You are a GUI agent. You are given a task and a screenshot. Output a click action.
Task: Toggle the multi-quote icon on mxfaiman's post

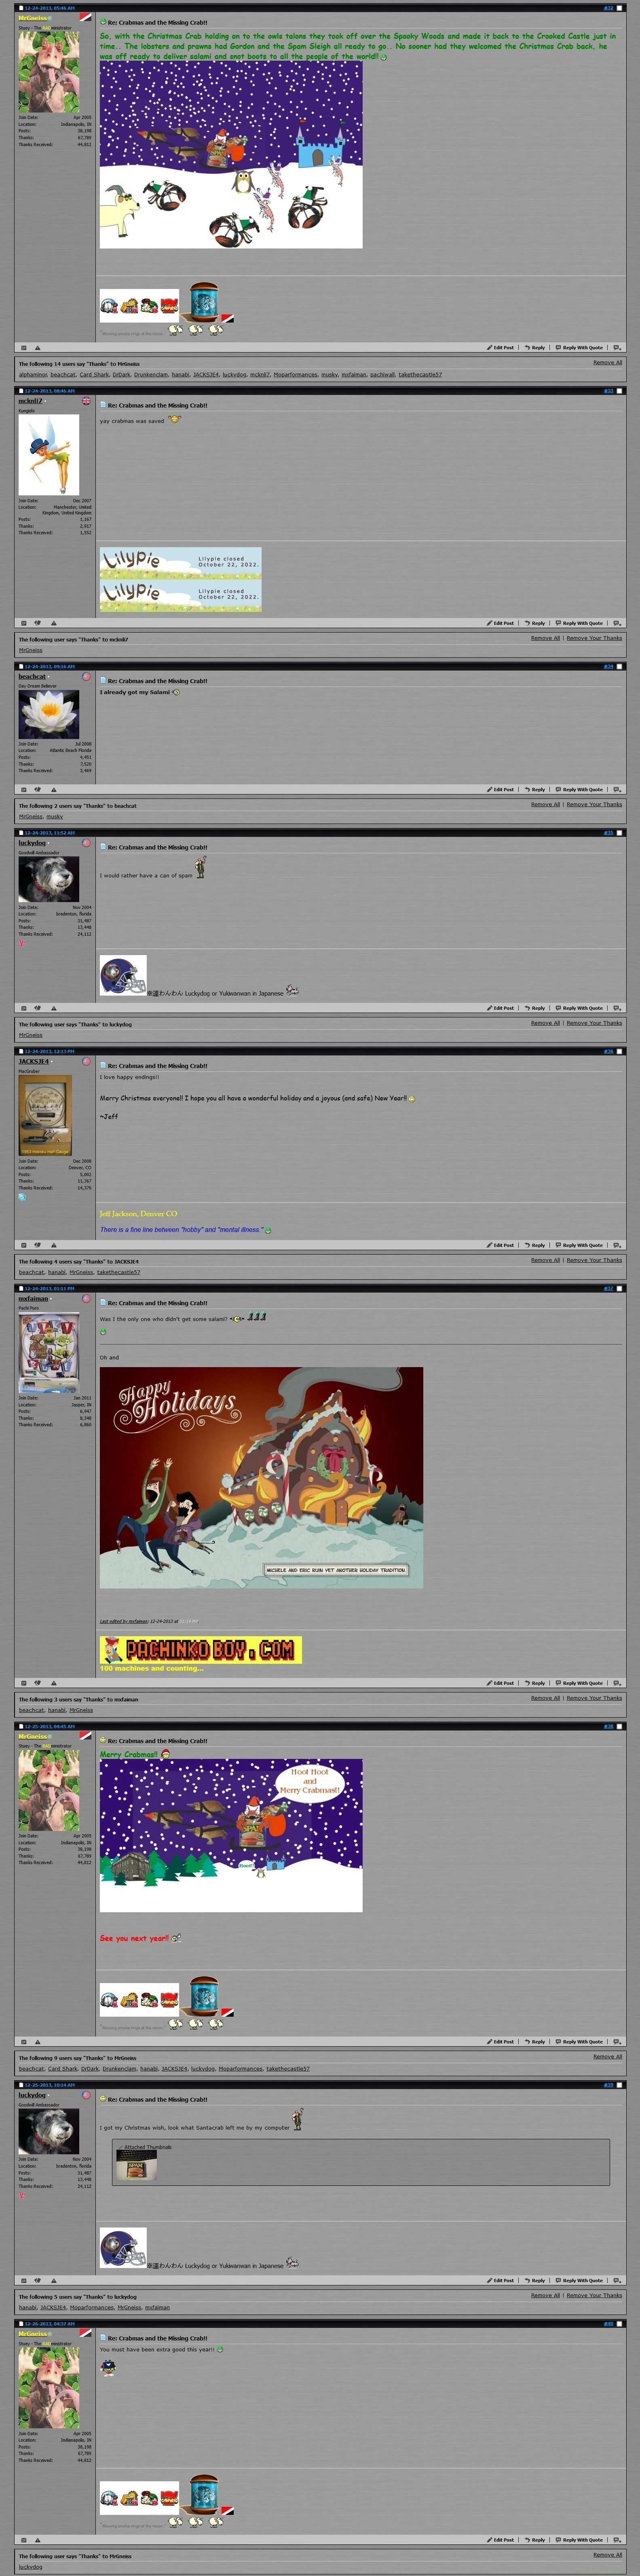coord(617,1683)
